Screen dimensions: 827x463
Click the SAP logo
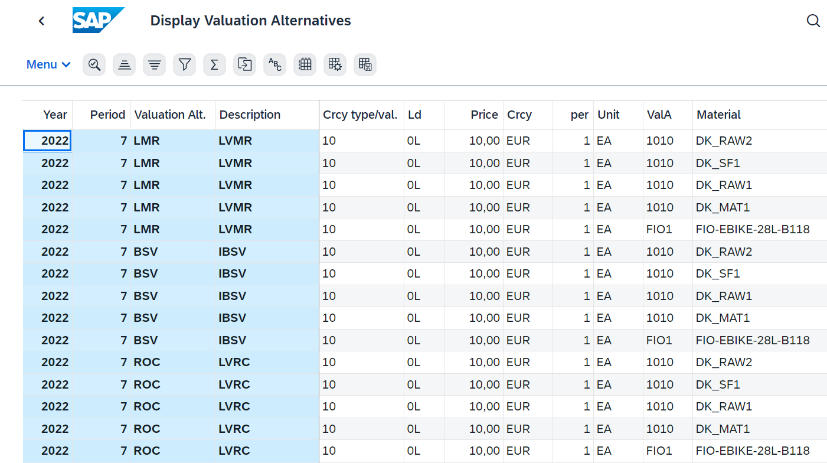point(98,20)
